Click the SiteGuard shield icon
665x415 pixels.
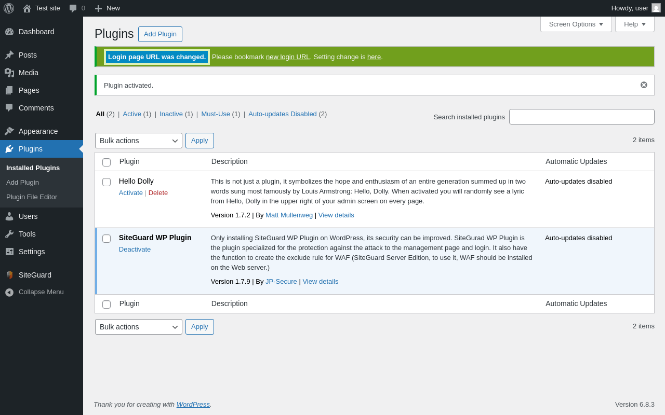click(x=9, y=275)
